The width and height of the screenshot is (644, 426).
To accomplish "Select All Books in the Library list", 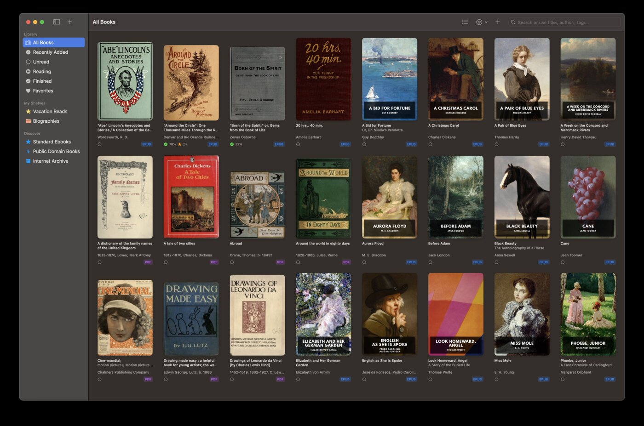I will (42, 42).
